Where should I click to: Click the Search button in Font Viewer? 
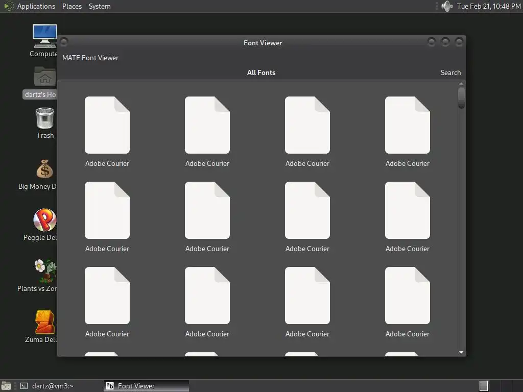450,72
